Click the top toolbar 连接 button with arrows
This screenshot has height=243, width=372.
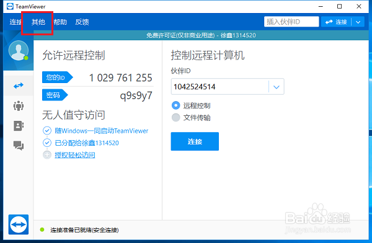(x=336, y=22)
